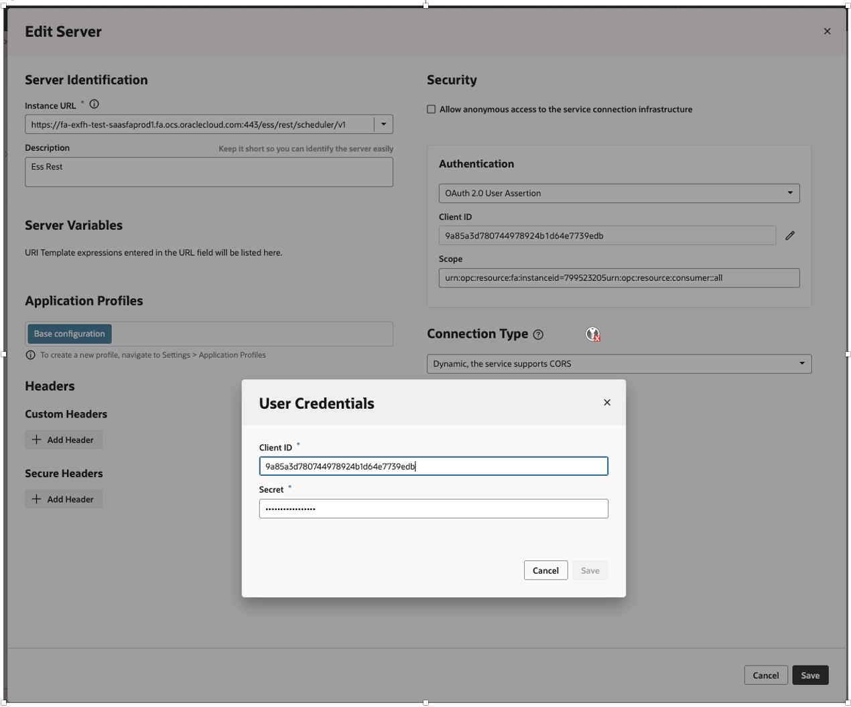Screen dimensions: 851x707
Task: Click Save in the User Credentials dialog
Action: coord(590,570)
